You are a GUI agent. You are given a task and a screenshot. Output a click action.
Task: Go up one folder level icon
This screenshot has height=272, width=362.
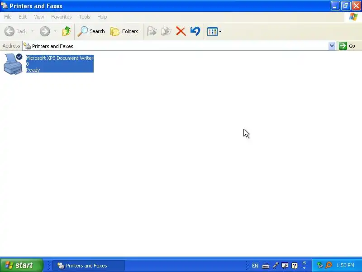67,31
